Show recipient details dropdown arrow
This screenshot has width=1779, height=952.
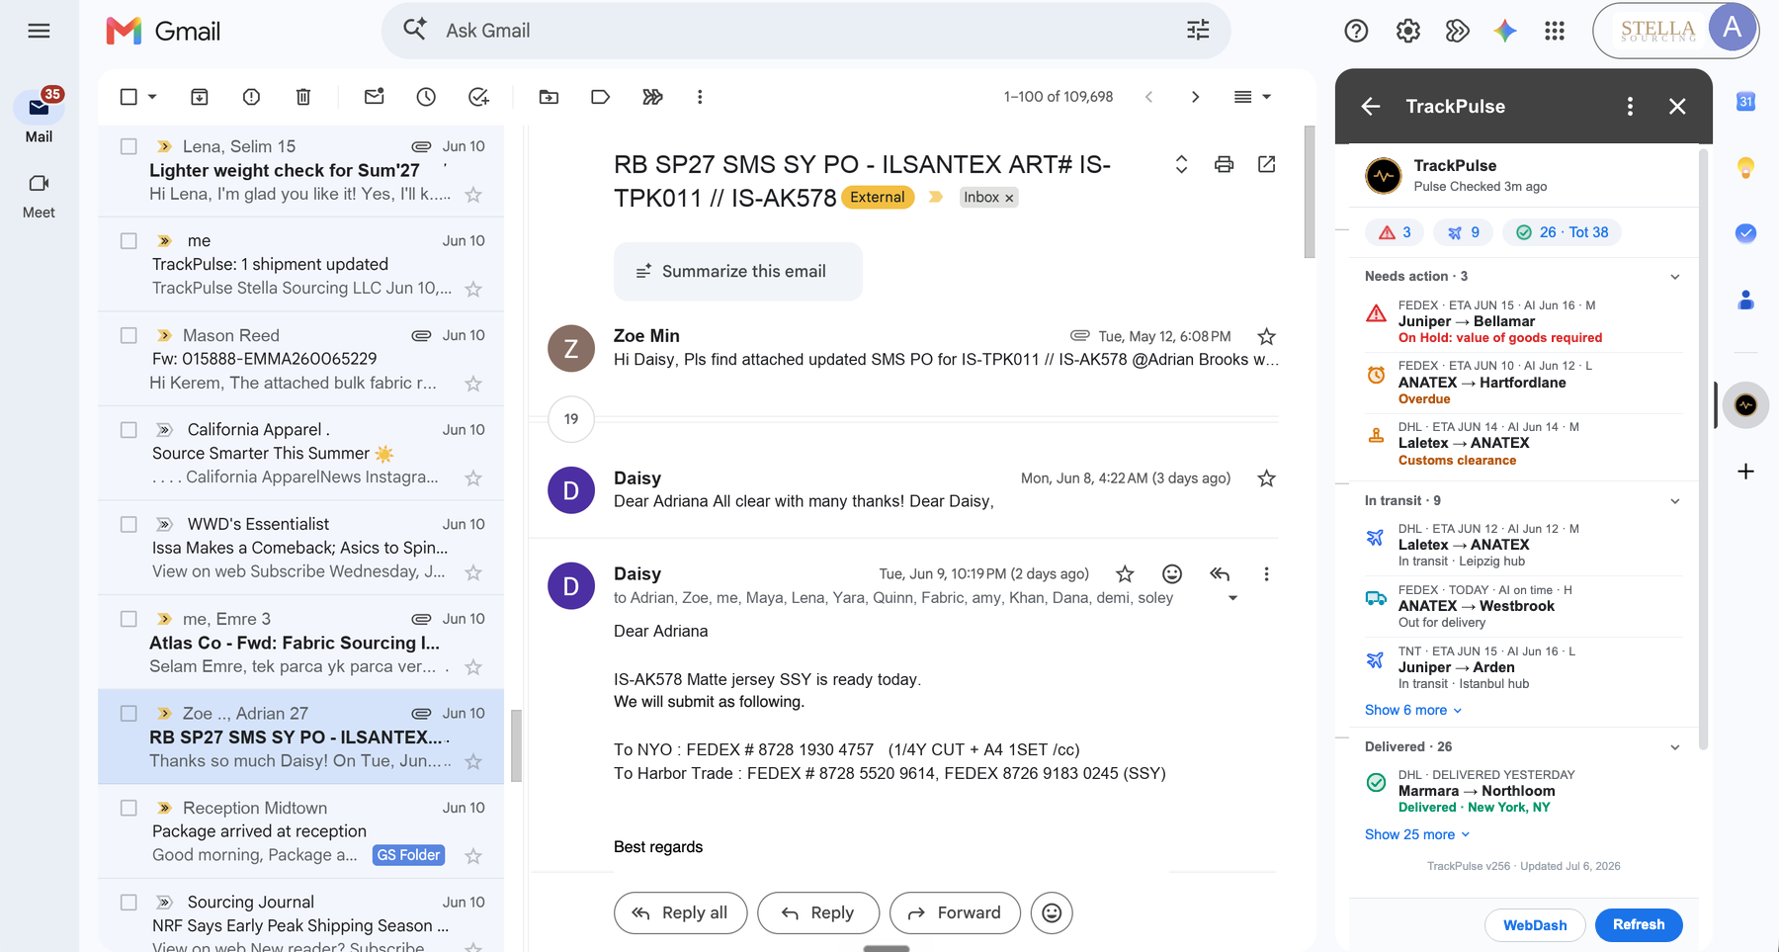pos(1232,598)
